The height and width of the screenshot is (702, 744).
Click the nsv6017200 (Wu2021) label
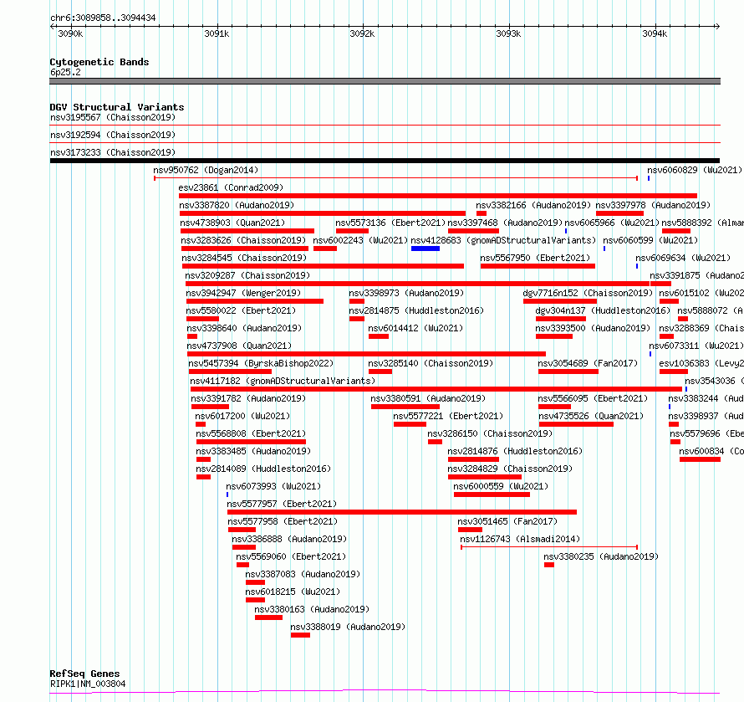point(242,416)
